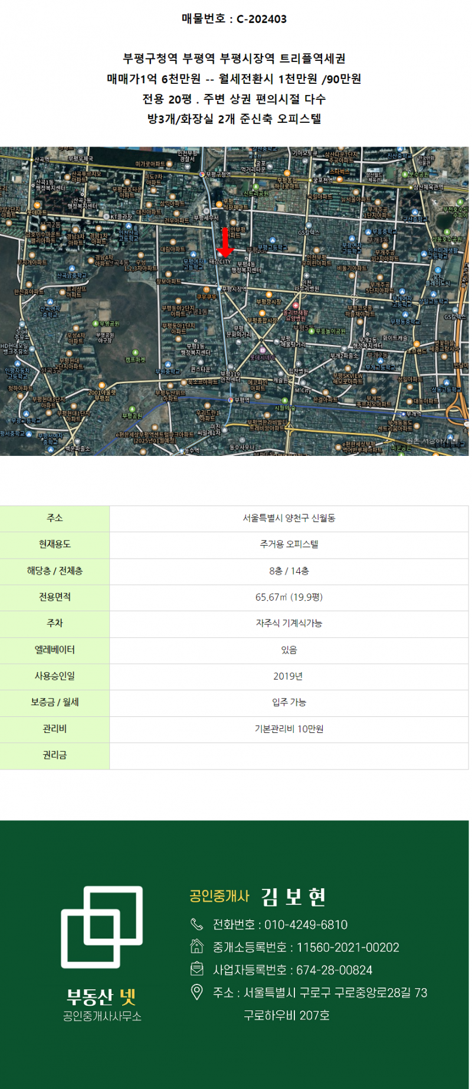Click the location pin icon beside 주소
The image size is (472, 1089).
[196, 992]
